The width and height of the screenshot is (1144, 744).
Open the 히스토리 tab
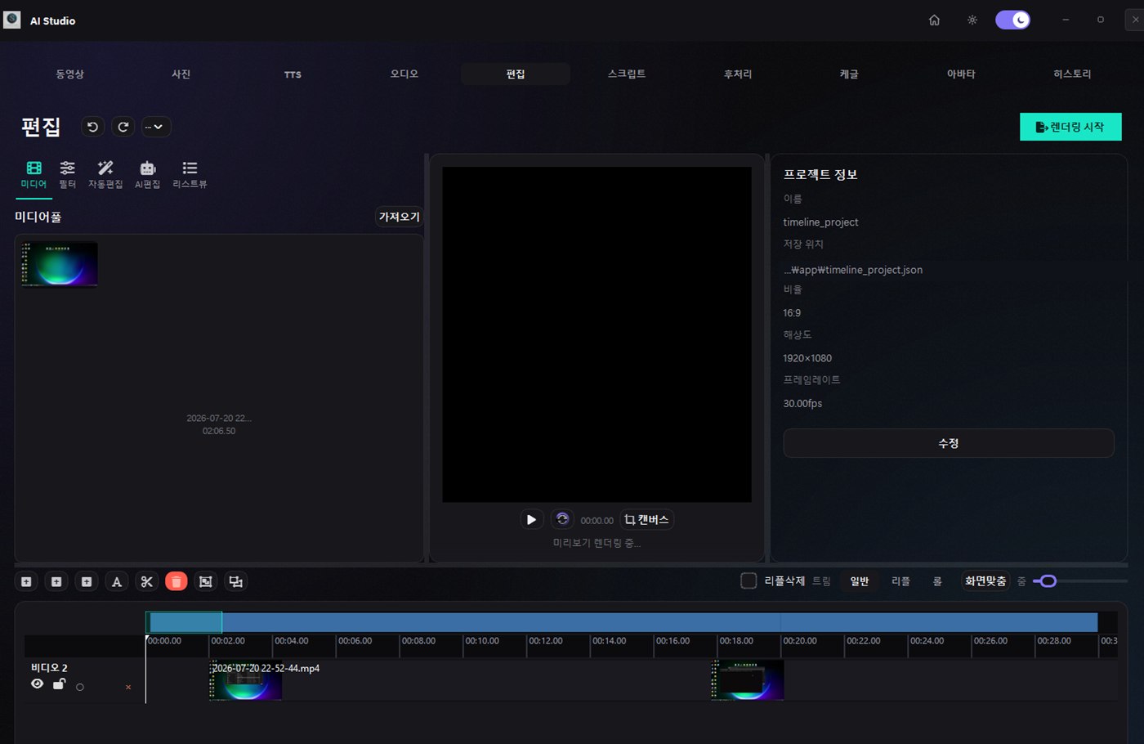pyautogui.click(x=1072, y=74)
